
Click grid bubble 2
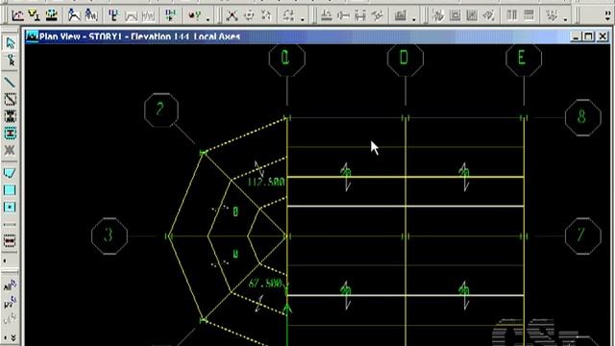tap(160, 110)
